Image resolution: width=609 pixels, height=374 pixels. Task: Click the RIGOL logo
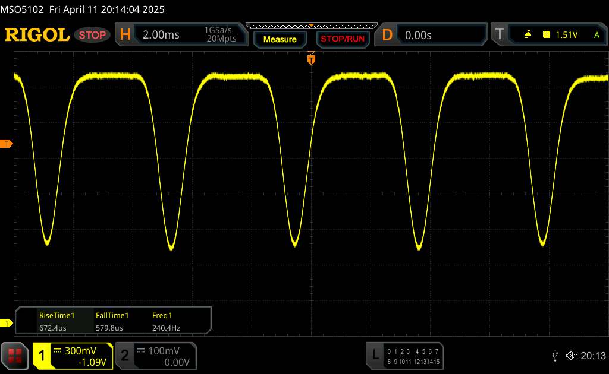(x=37, y=35)
